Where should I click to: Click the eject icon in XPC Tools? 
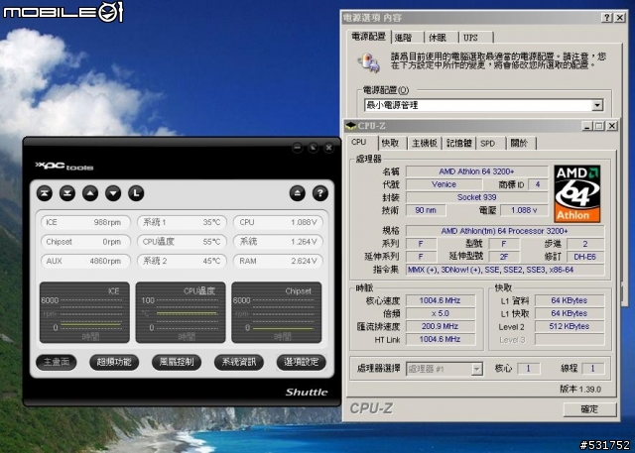click(298, 193)
